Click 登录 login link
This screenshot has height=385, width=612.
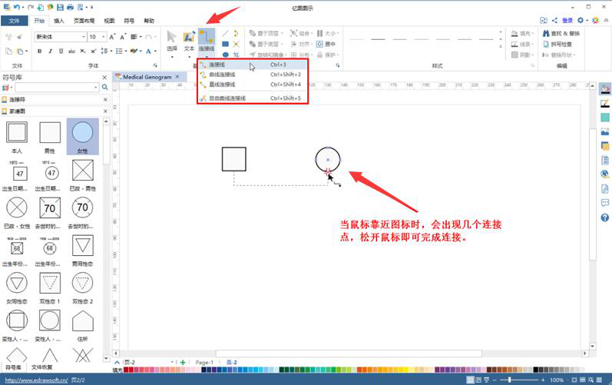tap(567, 20)
